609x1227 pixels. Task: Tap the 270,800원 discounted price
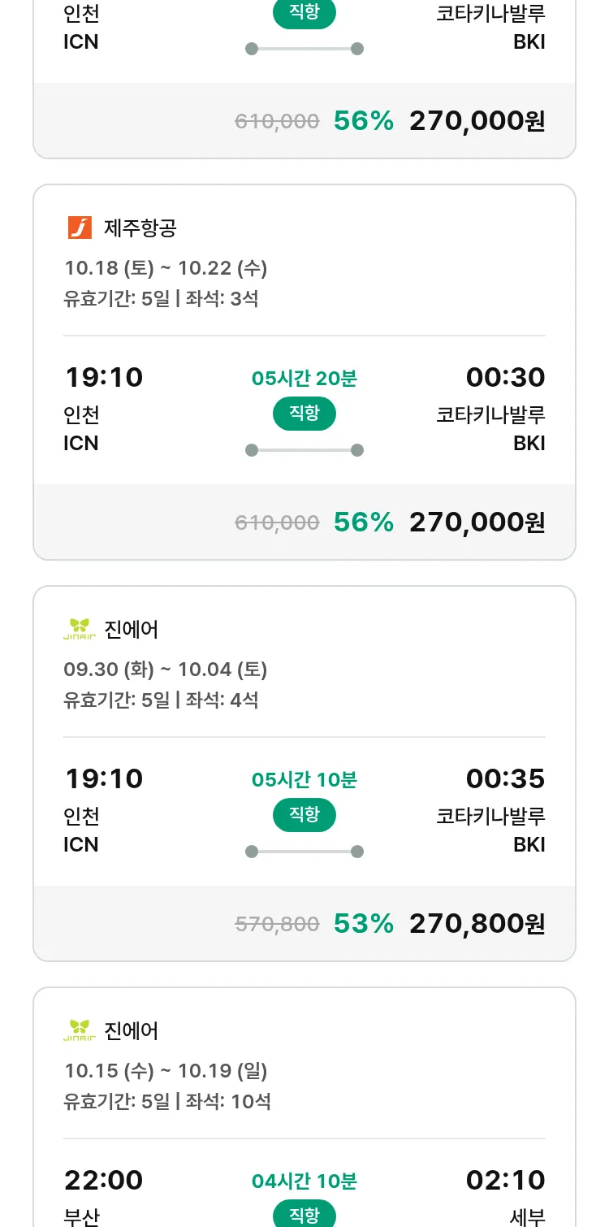477,923
